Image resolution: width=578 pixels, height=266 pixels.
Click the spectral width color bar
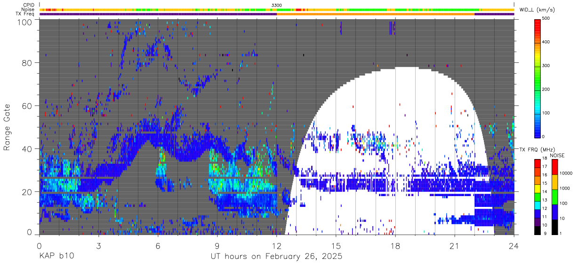click(x=538, y=78)
